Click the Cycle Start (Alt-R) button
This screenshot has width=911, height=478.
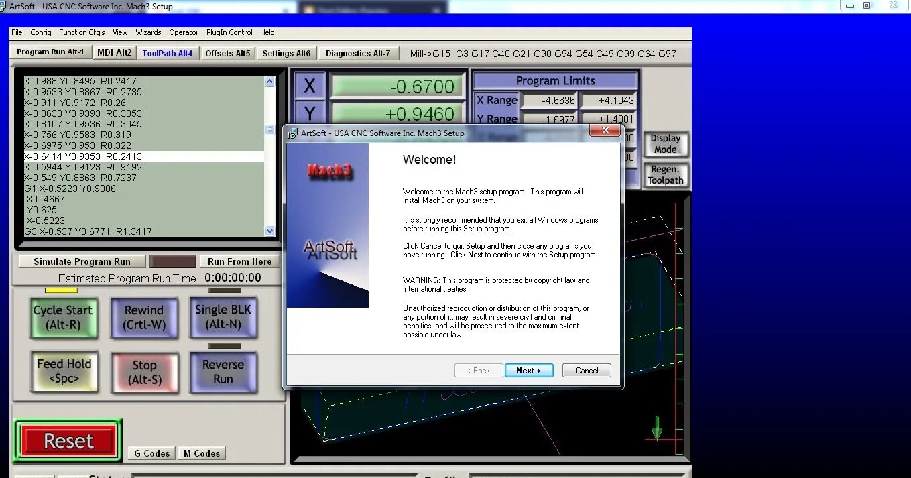(x=64, y=318)
